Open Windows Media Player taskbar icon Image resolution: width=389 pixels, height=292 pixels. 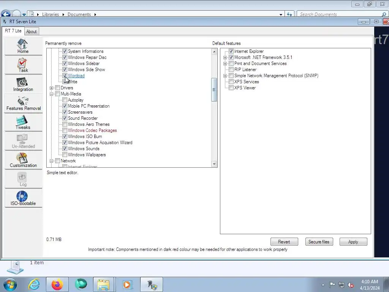click(x=127, y=284)
